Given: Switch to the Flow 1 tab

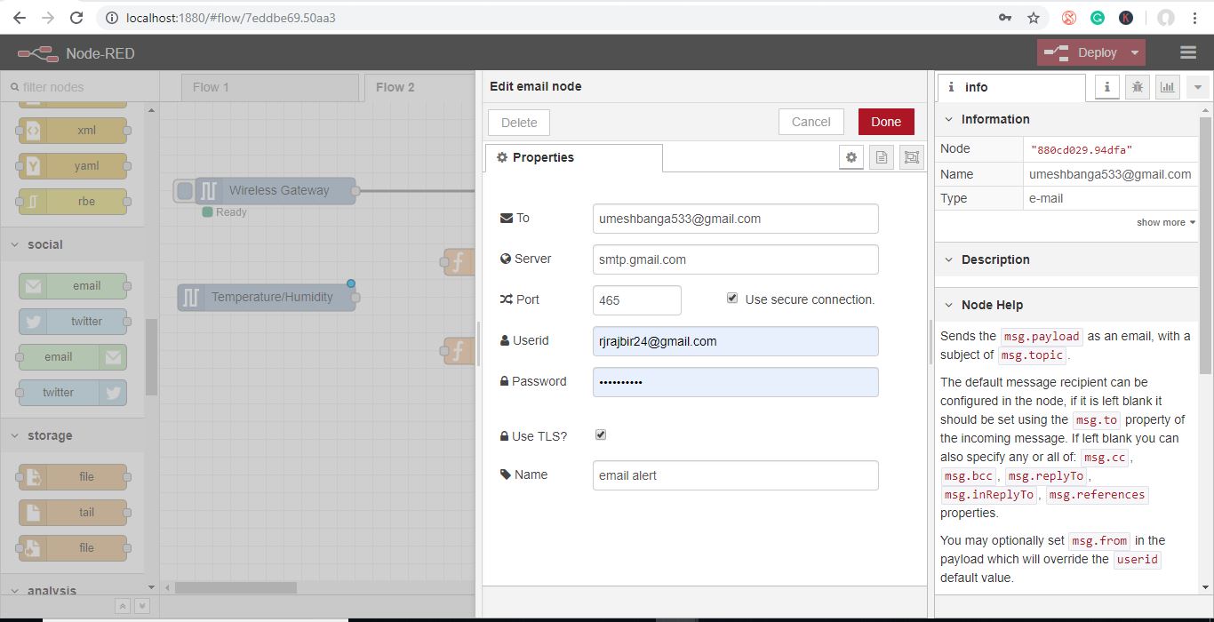Looking at the screenshot, I should 211,87.
